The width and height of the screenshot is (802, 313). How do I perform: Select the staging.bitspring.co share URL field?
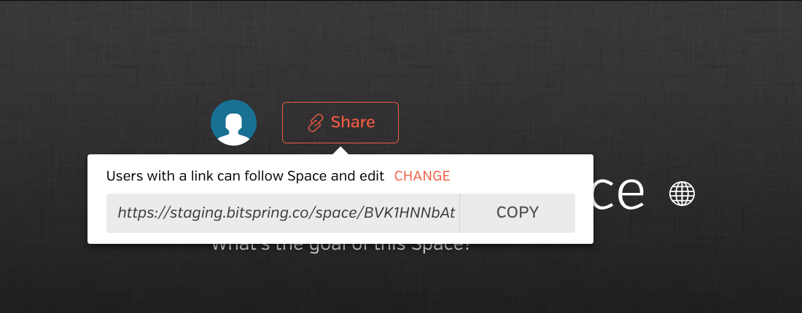[x=283, y=213]
